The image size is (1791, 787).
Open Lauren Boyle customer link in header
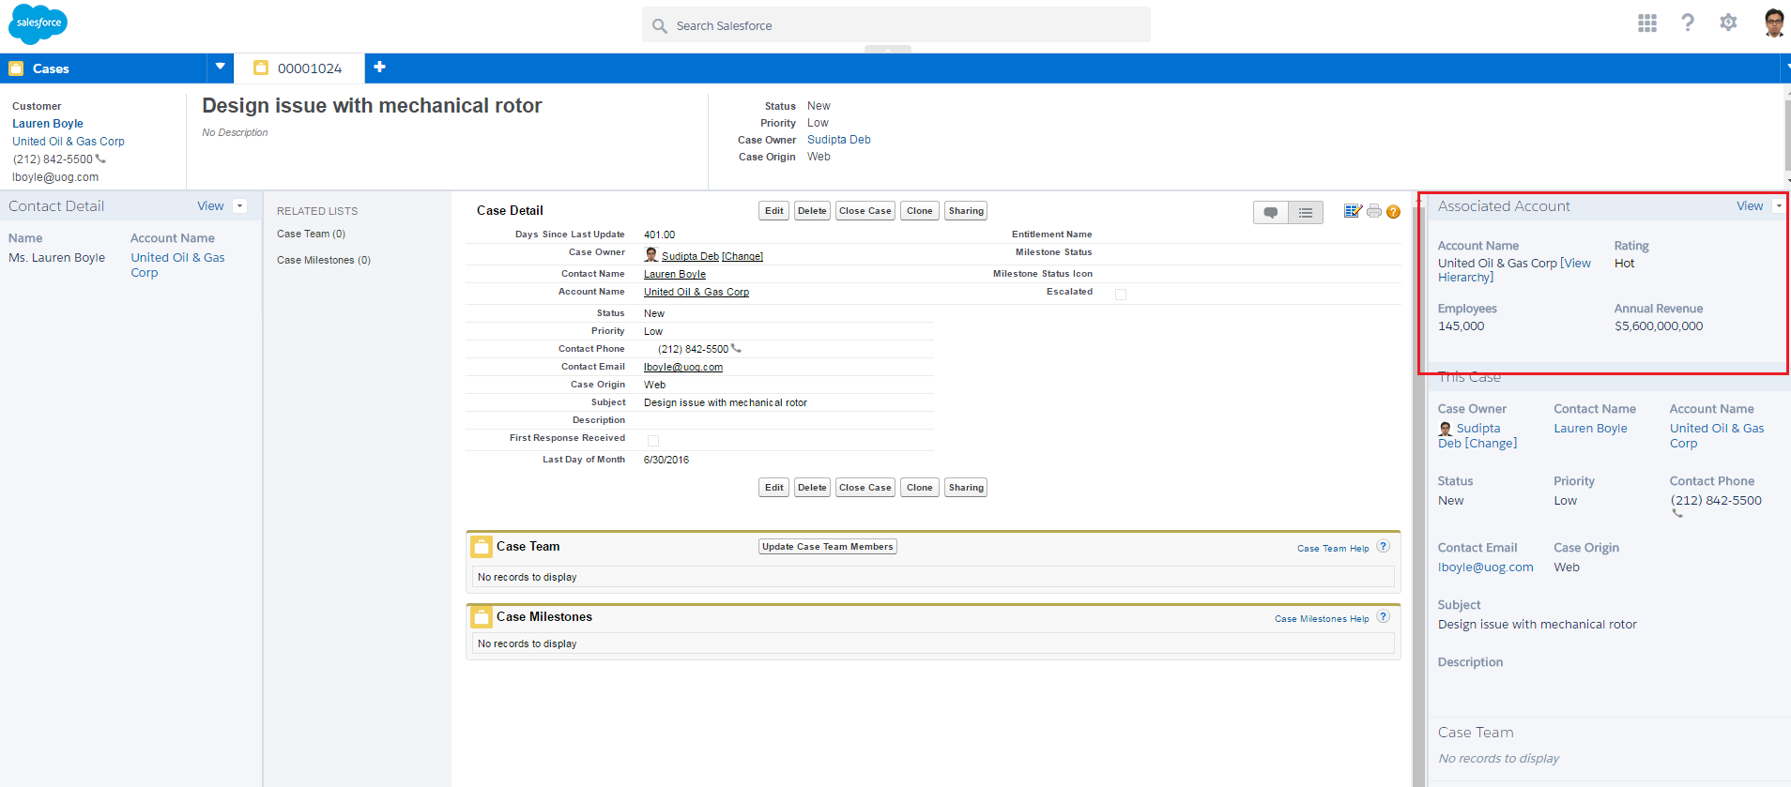coord(48,124)
